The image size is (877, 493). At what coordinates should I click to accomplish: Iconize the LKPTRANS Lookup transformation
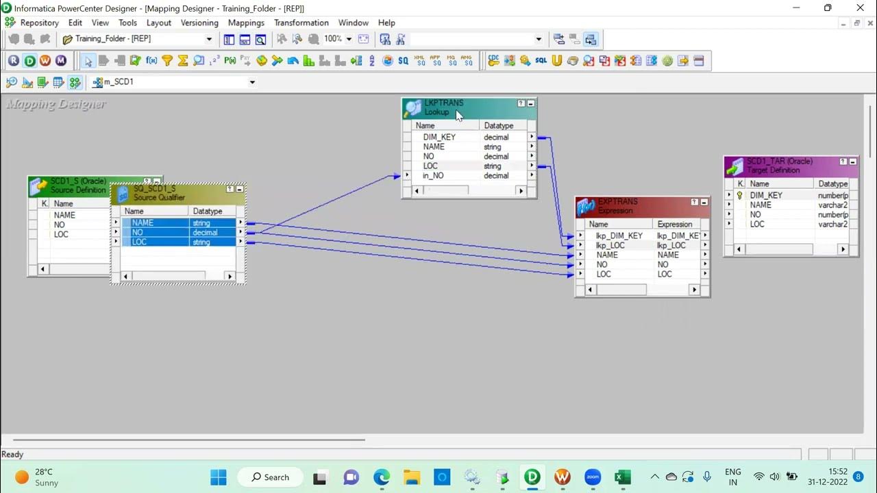(530, 103)
